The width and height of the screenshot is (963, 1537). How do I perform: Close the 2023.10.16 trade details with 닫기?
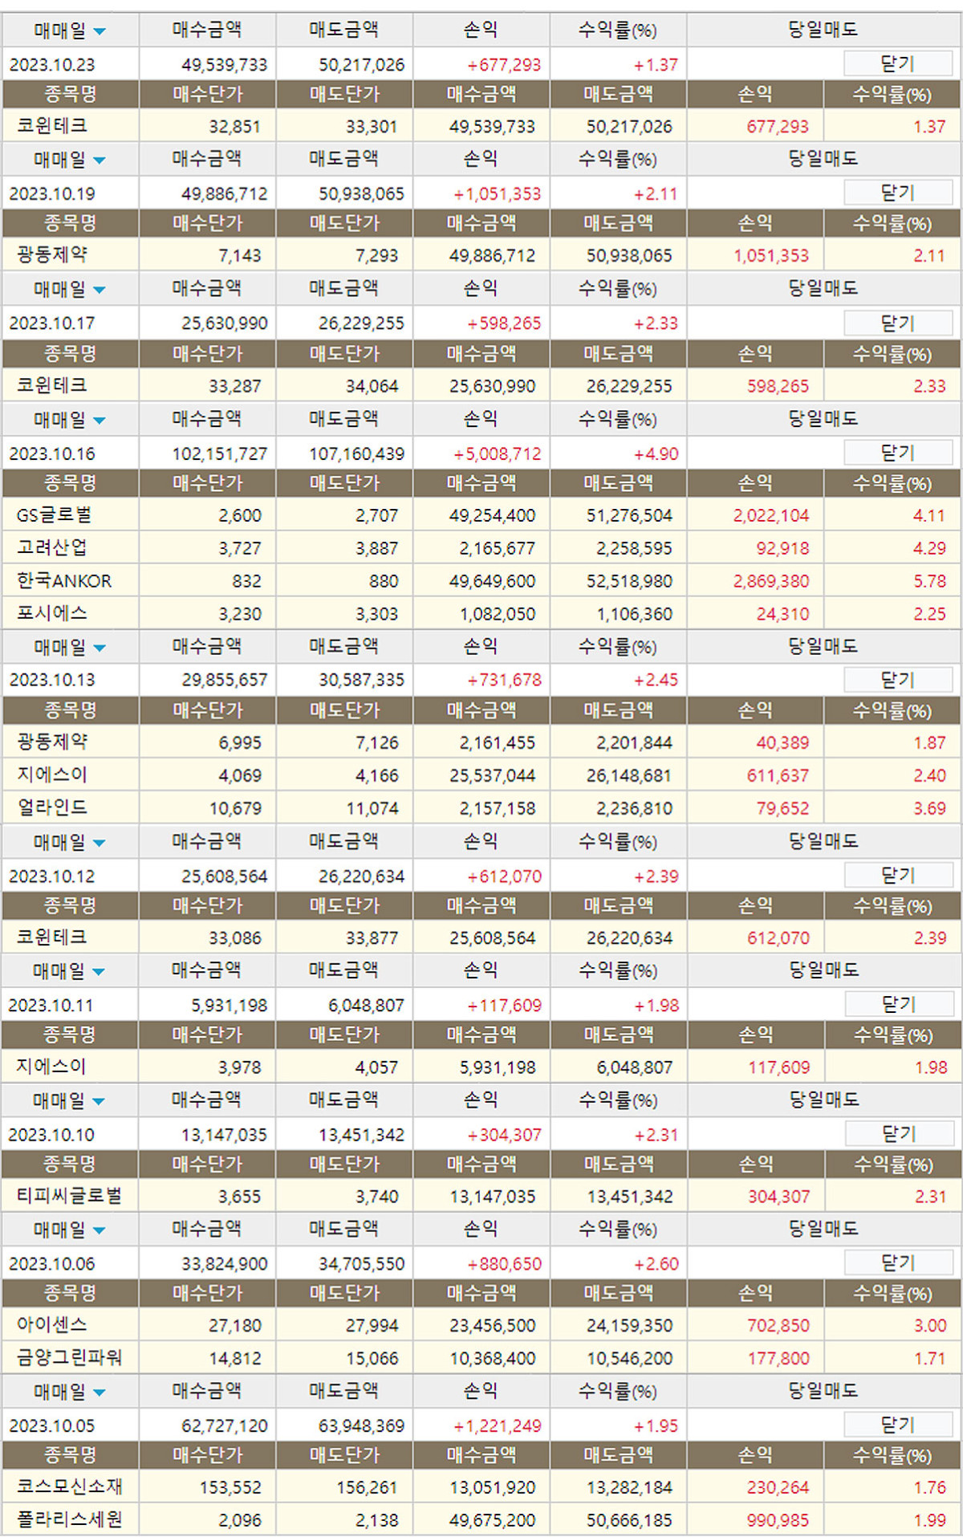tap(897, 453)
